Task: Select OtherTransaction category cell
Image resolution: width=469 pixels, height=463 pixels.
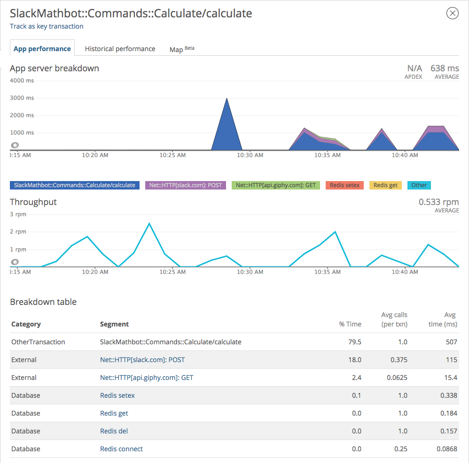Action: (38, 342)
